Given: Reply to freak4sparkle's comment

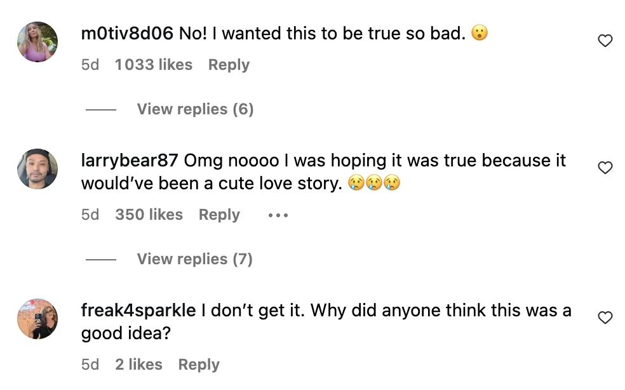Looking at the screenshot, I should 199,365.
